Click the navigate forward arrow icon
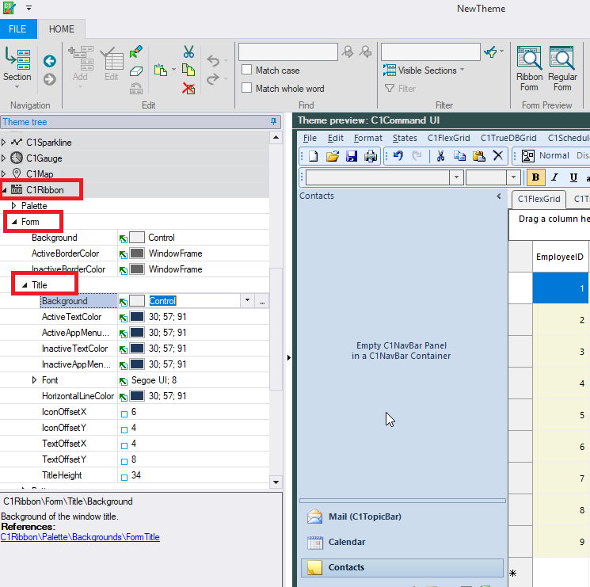 [x=50, y=79]
